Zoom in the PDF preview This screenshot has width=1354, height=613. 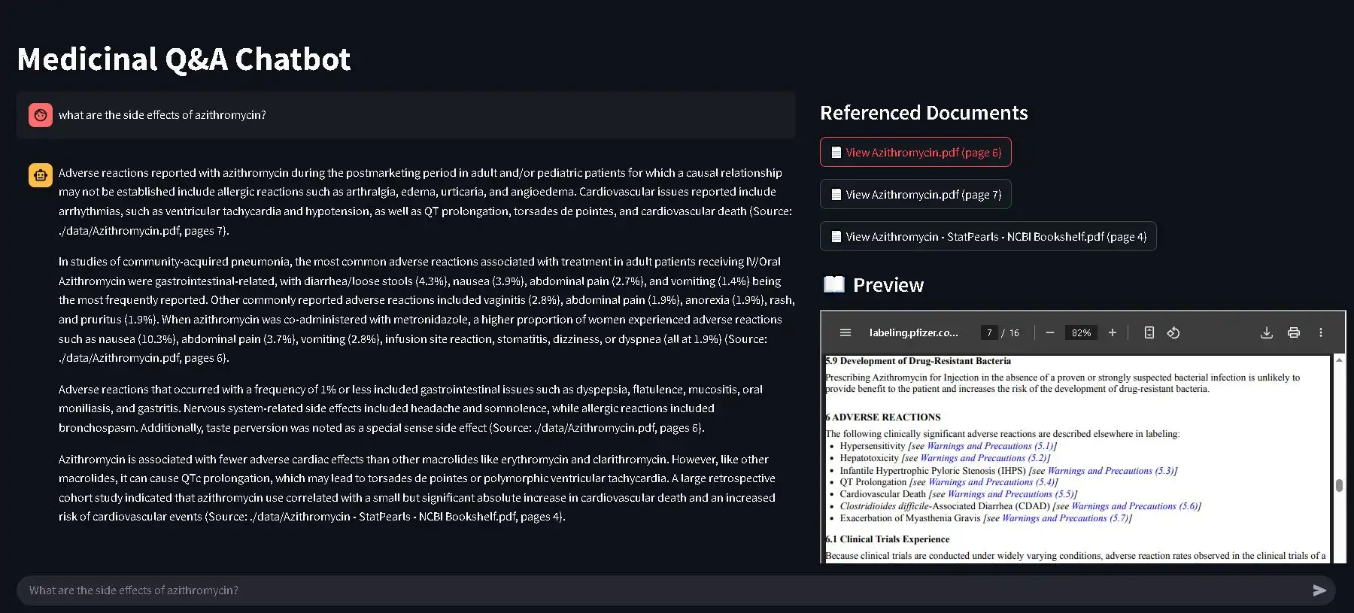pyautogui.click(x=1113, y=332)
